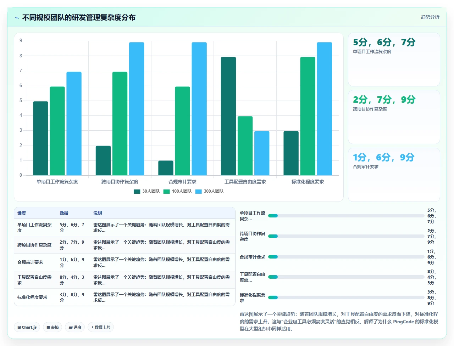This screenshot has height=346, width=454.
Task: Click the 100人团队 bar for 合规审计要求
Action: point(182,131)
